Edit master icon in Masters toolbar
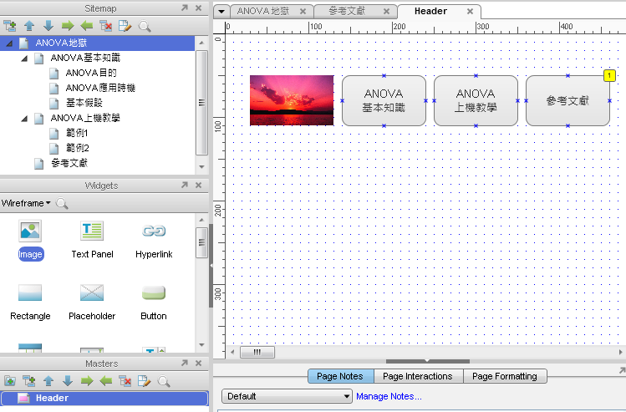The height and width of the screenshot is (412, 626). tap(144, 381)
